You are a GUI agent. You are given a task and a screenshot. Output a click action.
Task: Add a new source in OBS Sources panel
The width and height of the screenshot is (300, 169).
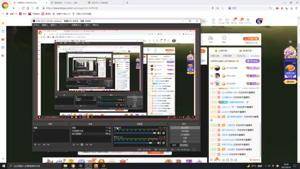point(73,145)
